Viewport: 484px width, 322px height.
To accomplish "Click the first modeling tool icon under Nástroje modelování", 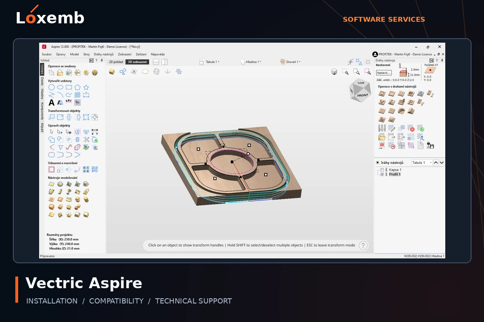I will 52,184.
